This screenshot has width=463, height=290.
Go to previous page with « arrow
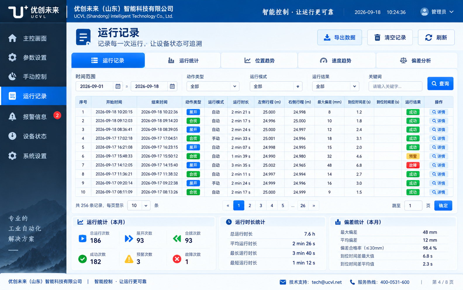pos(228,206)
